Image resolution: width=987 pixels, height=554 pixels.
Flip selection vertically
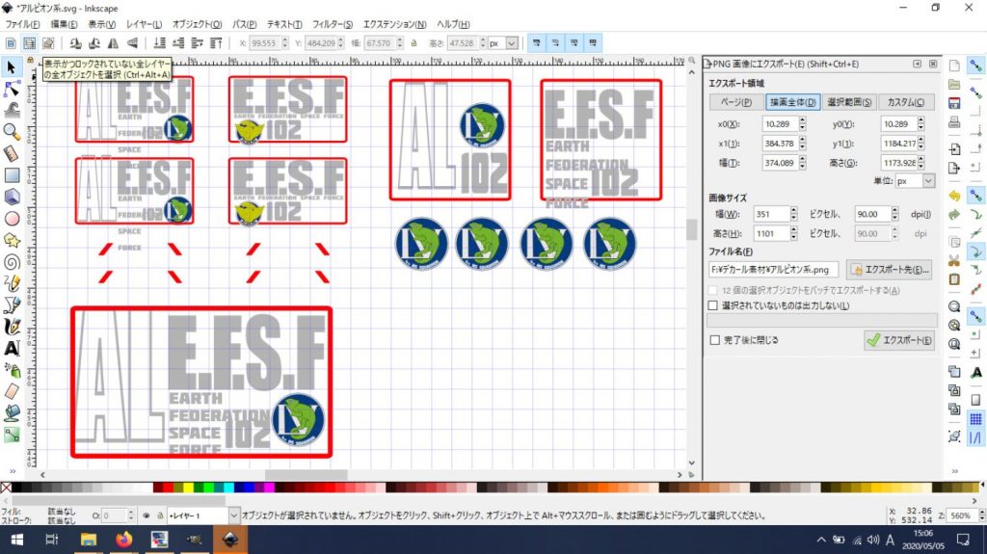point(132,42)
